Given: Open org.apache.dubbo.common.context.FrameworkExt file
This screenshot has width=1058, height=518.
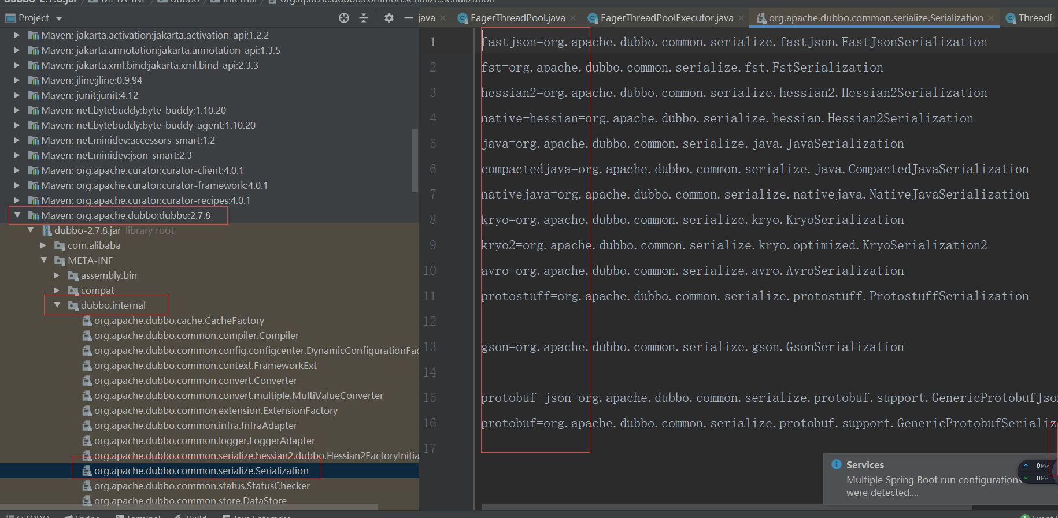Looking at the screenshot, I should click(x=205, y=366).
